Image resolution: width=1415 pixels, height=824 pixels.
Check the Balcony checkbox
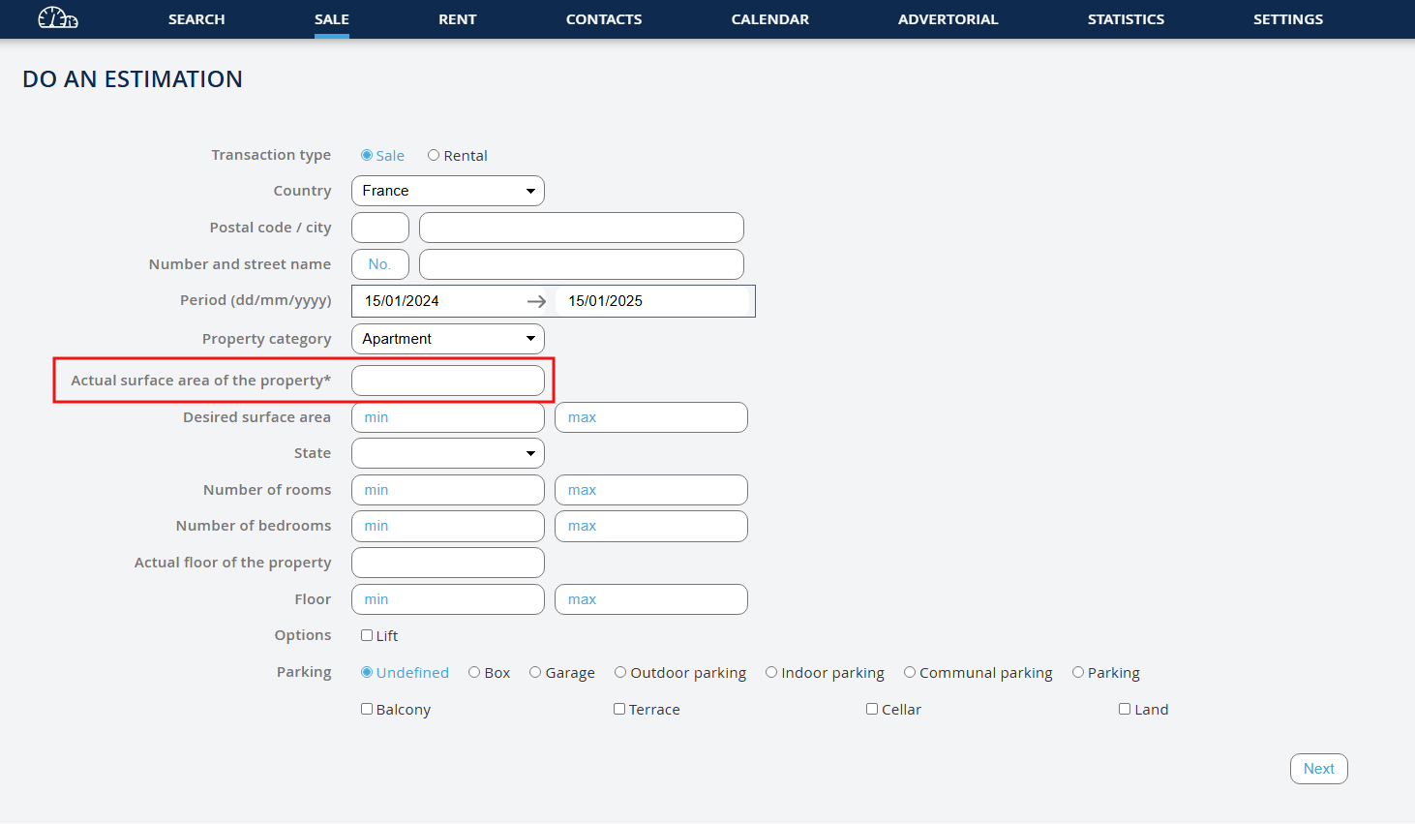[x=367, y=709]
